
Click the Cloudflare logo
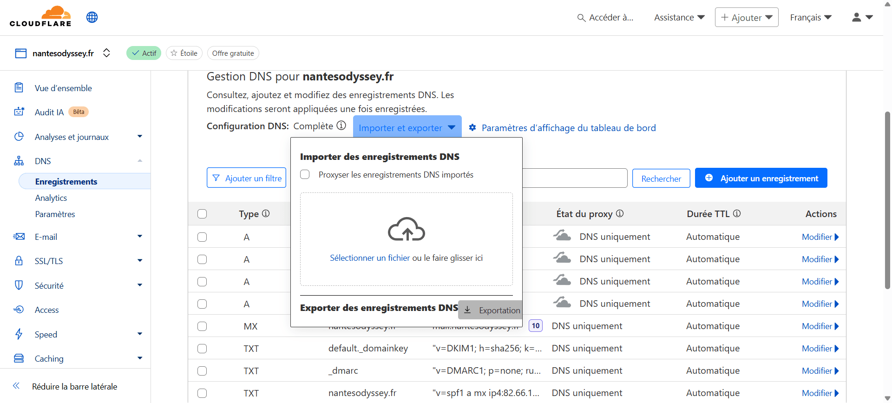[x=40, y=17]
